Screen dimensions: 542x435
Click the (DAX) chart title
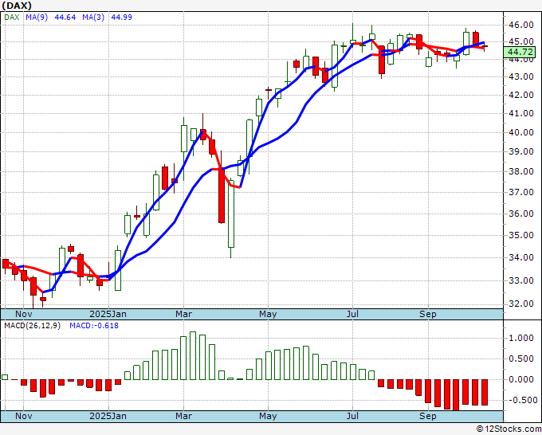pyautogui.click(x=17, y=6)
